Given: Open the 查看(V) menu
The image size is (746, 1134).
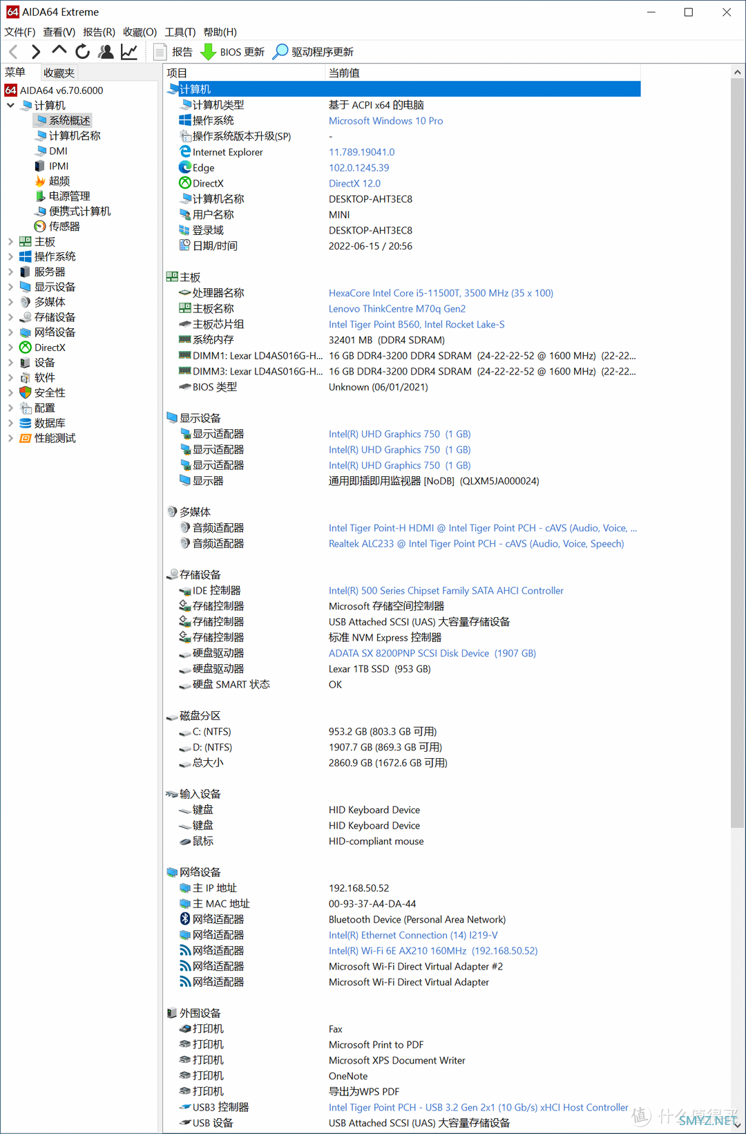Looking at the screenshot, I should click(x=59, y=32).
